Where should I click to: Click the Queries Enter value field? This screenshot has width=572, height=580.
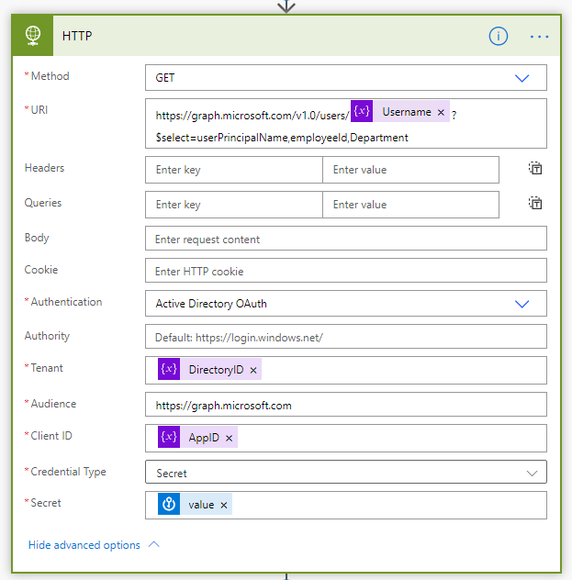click(410, 205)
